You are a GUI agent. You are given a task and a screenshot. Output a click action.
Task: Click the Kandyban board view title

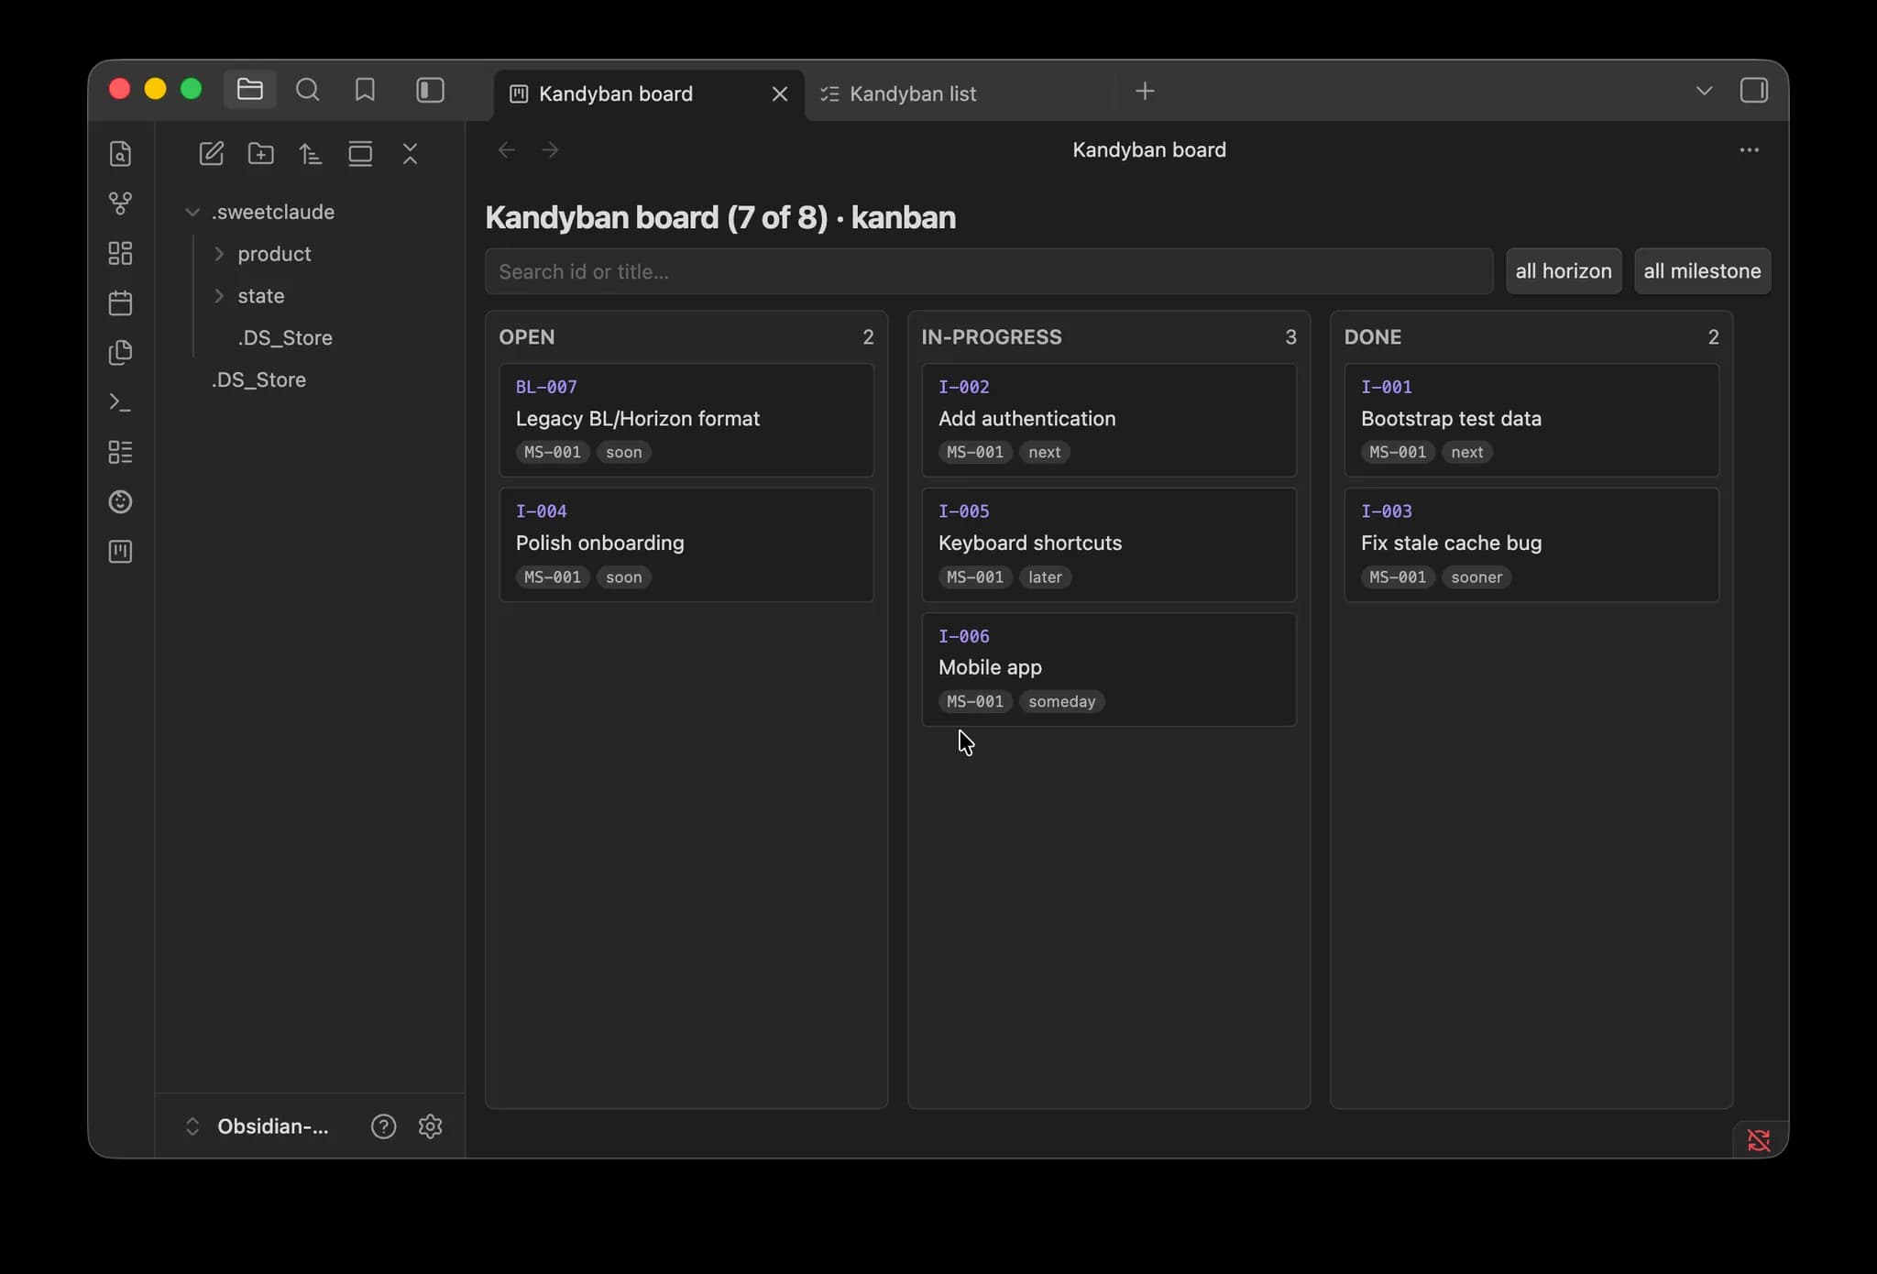point(1149,149)
